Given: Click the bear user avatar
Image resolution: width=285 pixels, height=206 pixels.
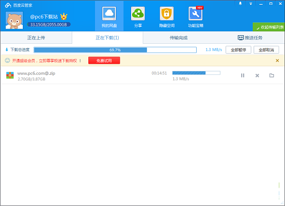Looking at the screenshot, I should pos(14,20).
